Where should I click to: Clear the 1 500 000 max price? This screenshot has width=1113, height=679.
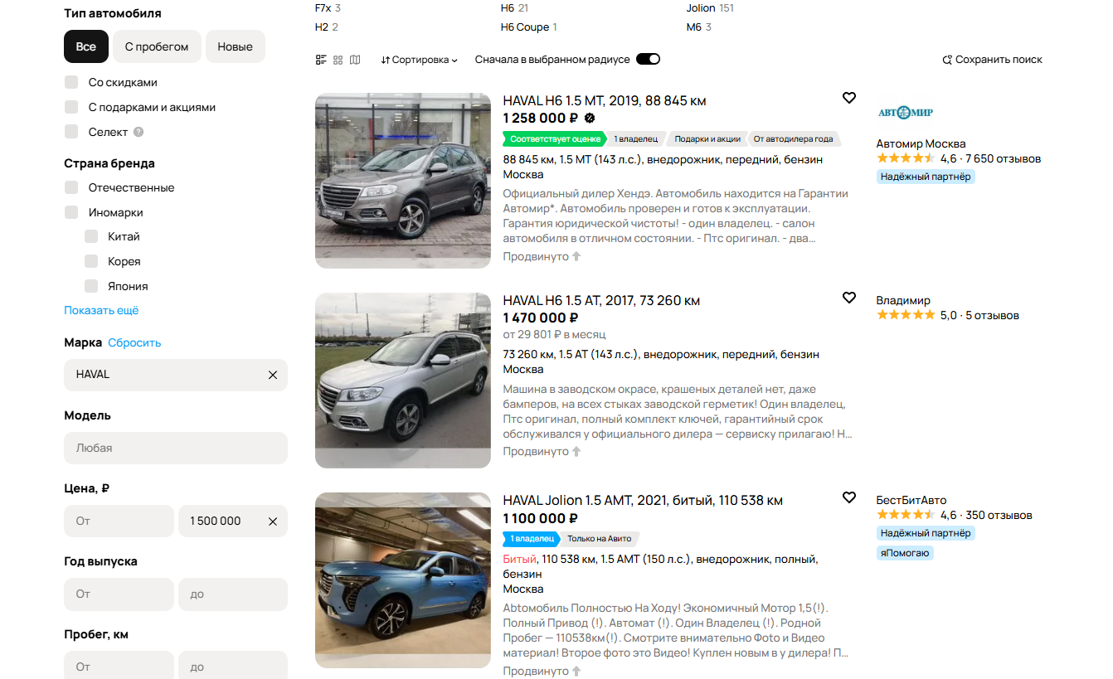pos(273,521)
